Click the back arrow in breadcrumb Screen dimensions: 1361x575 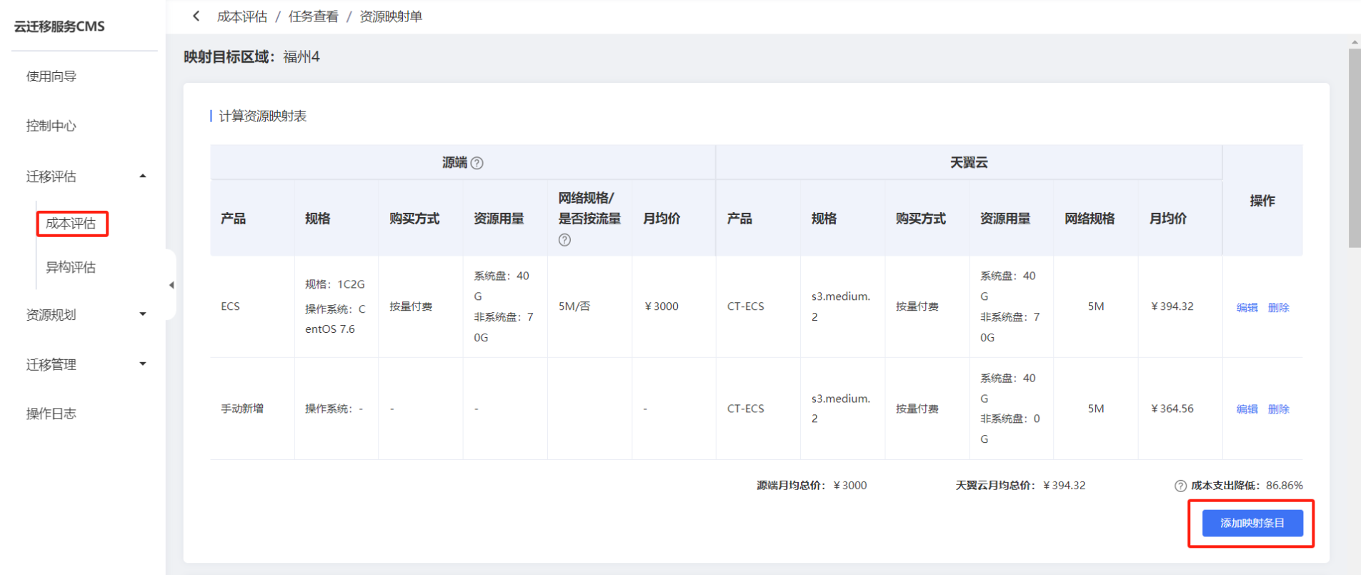(x=196, y=16)
